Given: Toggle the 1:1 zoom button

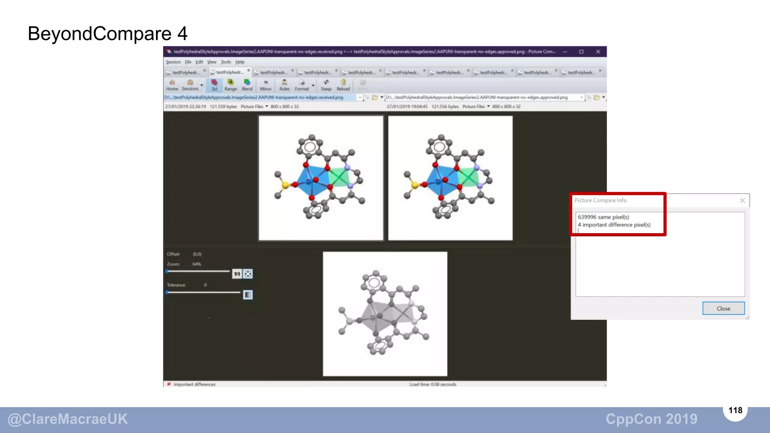Looking at the screenshot, I should click(x=237, y=274).
